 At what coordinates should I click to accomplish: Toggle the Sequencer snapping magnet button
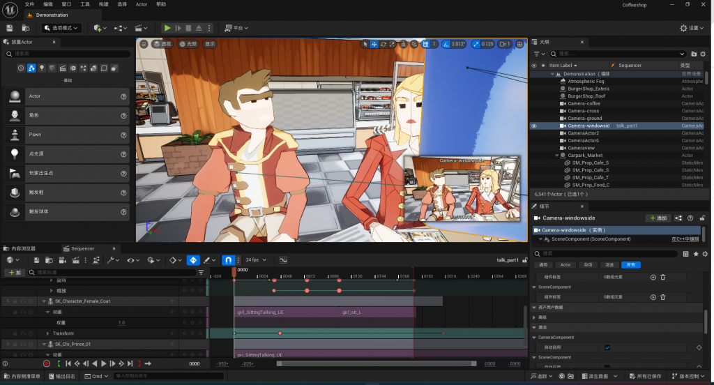(x=228, y=260)
